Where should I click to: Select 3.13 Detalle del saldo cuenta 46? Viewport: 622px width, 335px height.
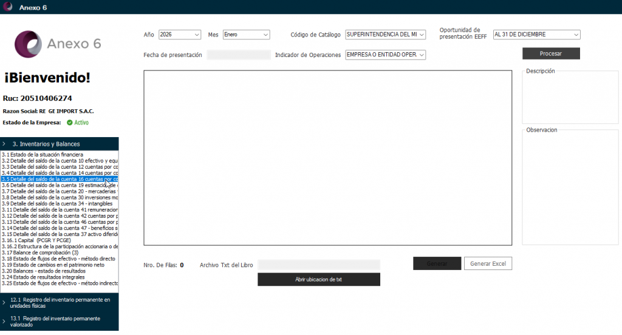(x=60, y=222)
